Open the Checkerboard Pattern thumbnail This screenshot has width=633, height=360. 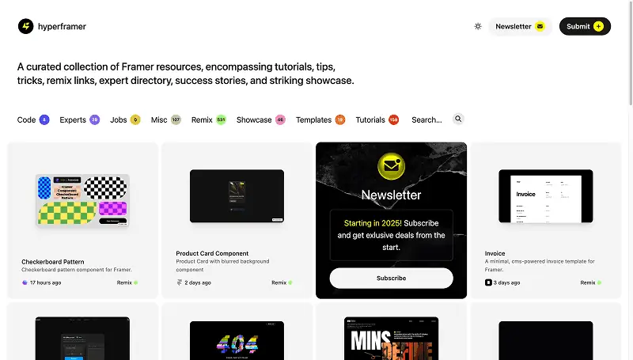point(82,200)
